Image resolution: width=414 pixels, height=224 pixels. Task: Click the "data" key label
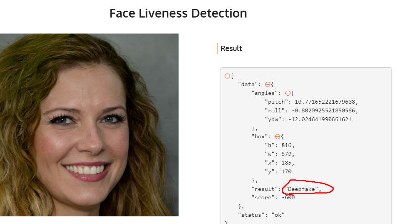(248, 85)
